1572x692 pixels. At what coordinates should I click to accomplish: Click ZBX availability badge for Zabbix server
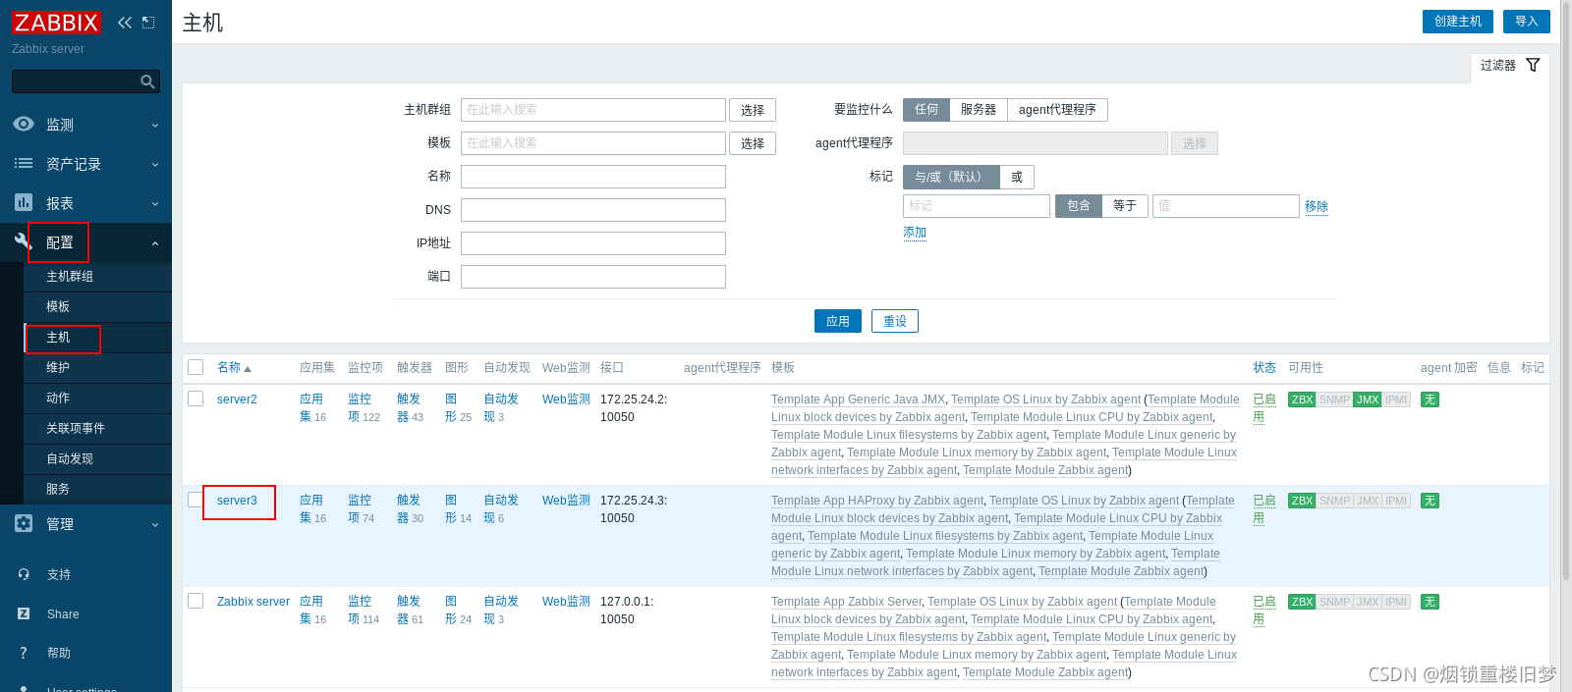(1302, 602)
